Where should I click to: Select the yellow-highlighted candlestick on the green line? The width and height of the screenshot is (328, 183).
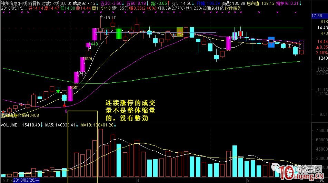tap(180, 32)
